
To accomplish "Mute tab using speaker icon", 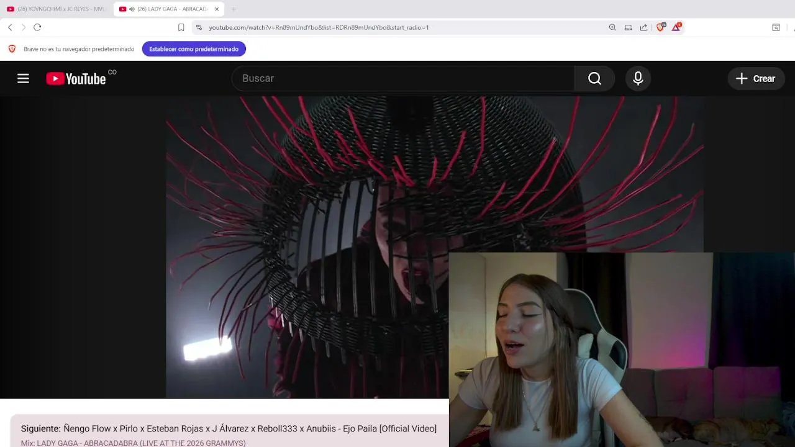I will [132, 9].
